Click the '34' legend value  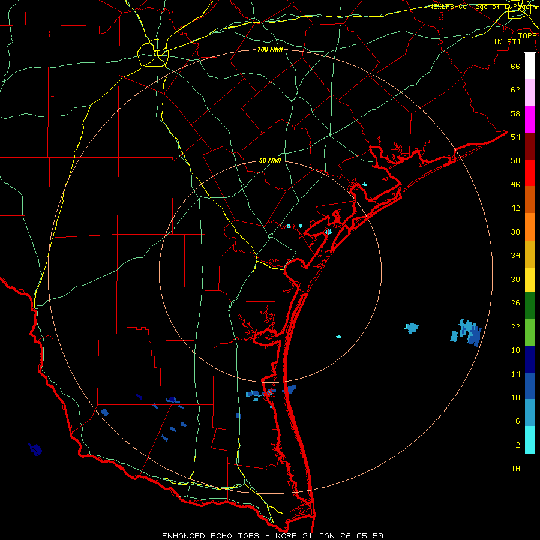click(x=515, y=256)
